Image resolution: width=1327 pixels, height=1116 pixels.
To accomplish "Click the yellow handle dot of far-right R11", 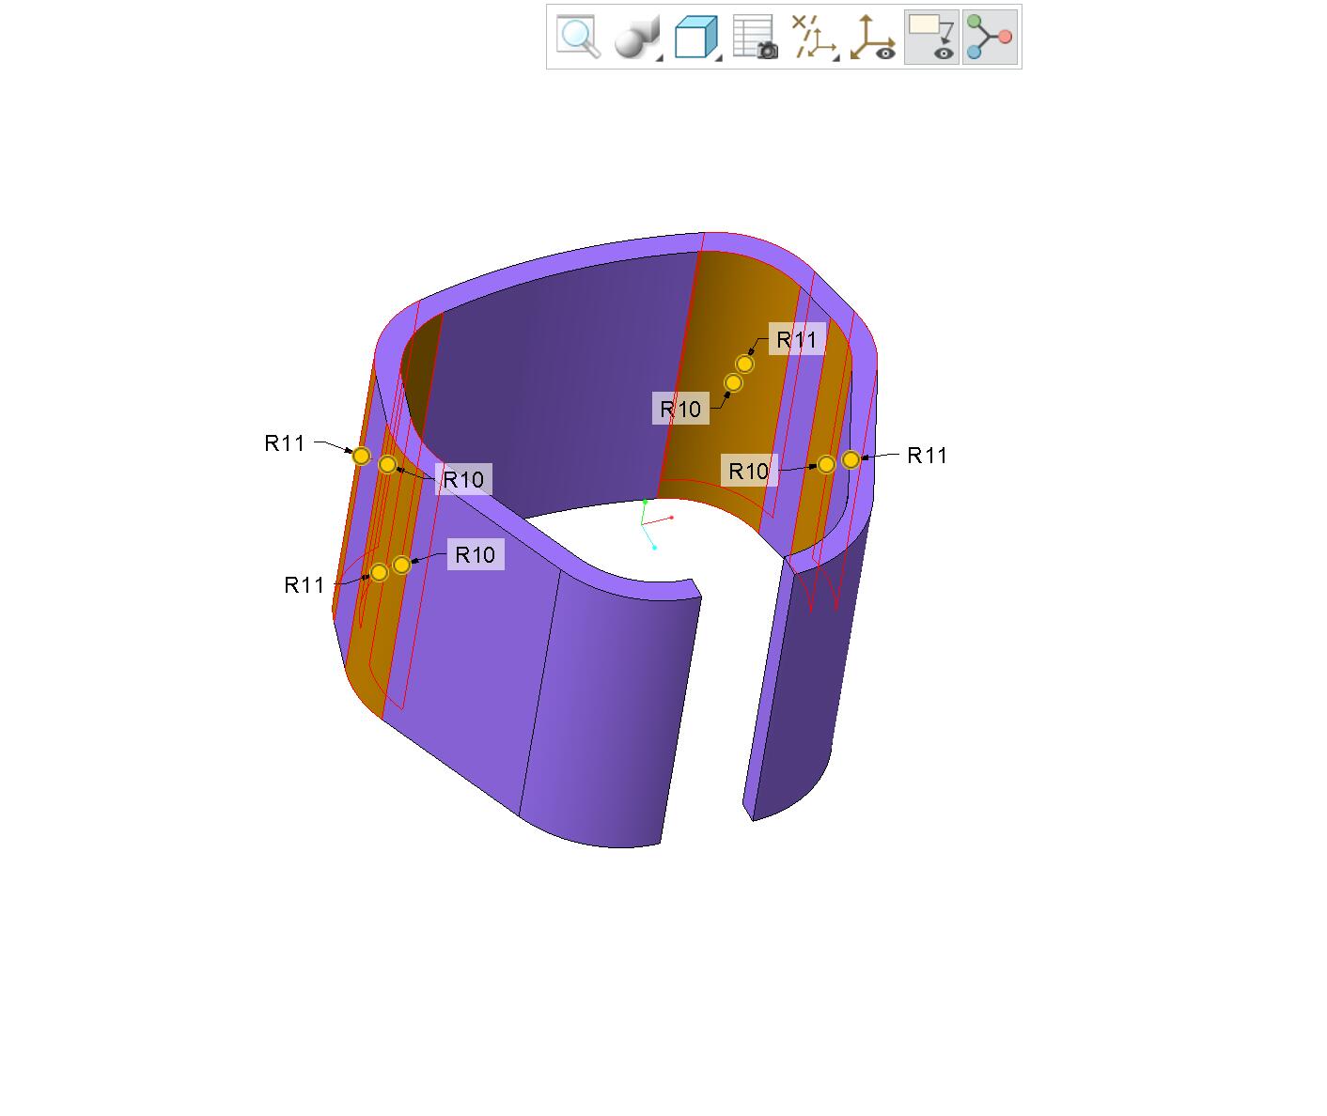I will [x=851, y=459].
